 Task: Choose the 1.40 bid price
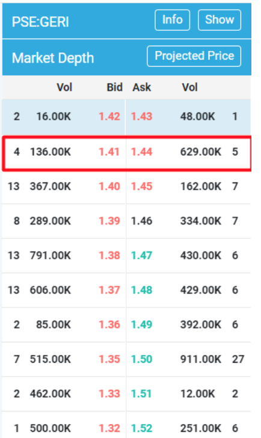(109, 187)
